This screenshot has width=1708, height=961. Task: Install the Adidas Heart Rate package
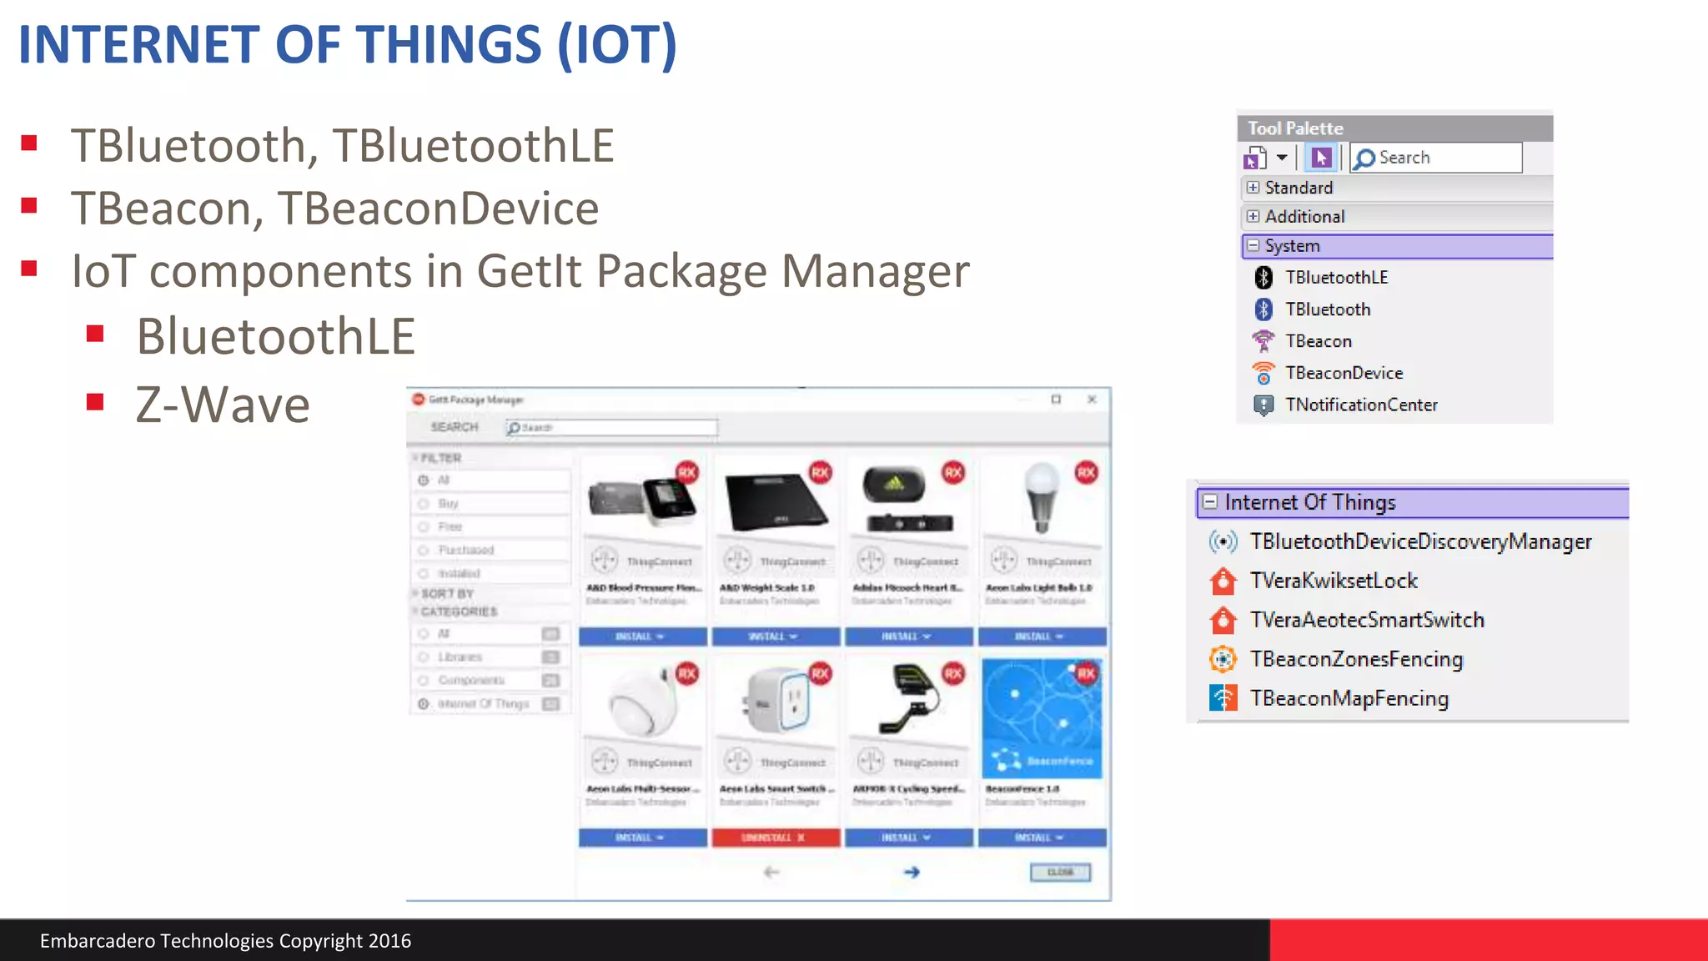[909, 636]
